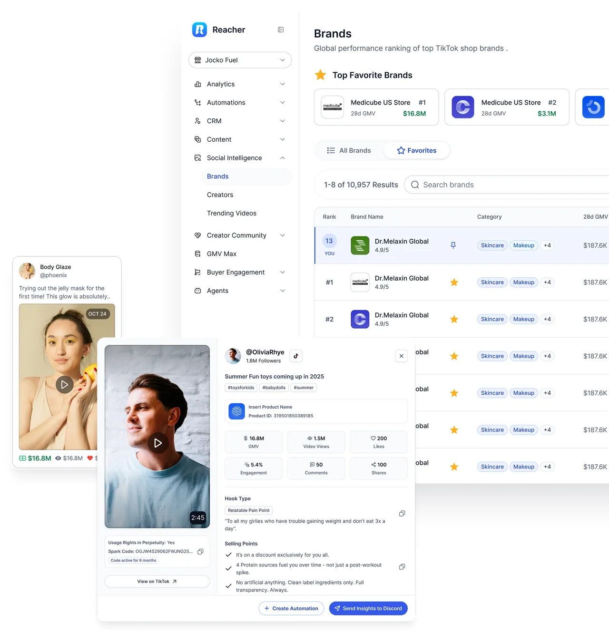Image resolution: width=609 pixels, height=634 pixels.
Task: Expand the Buyer Engagement chevron
Action: (283, 273)
